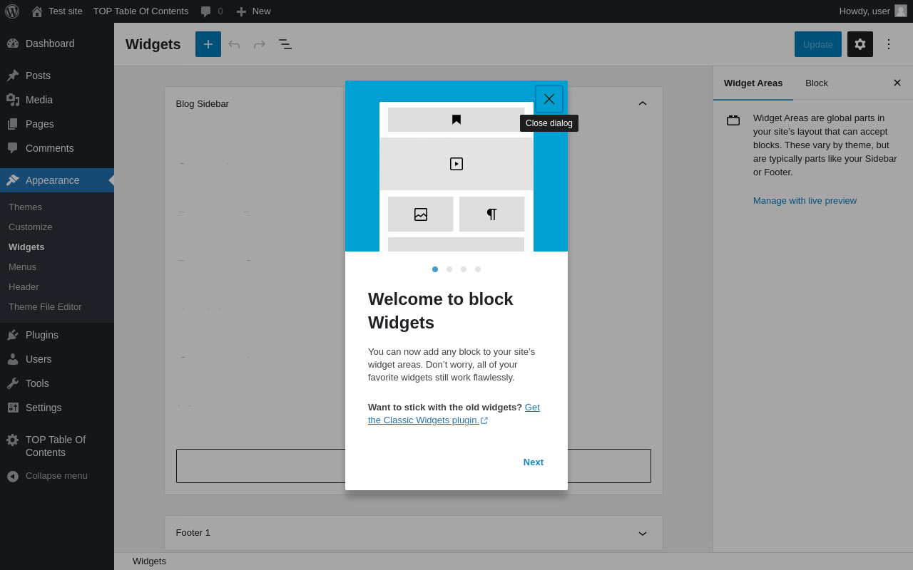Open the Appearance menu item

[57, 180]
